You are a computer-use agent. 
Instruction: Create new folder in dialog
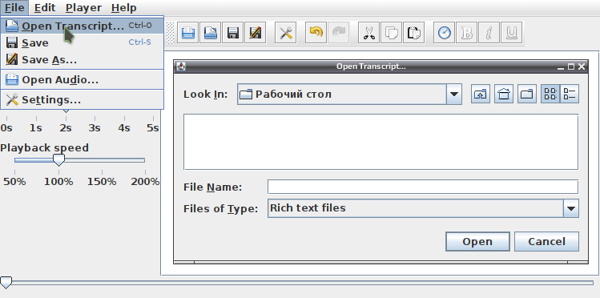coord(527,94)
